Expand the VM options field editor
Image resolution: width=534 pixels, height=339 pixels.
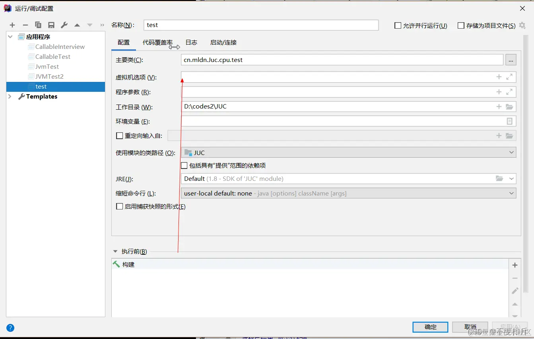click(x=509, y=77)
